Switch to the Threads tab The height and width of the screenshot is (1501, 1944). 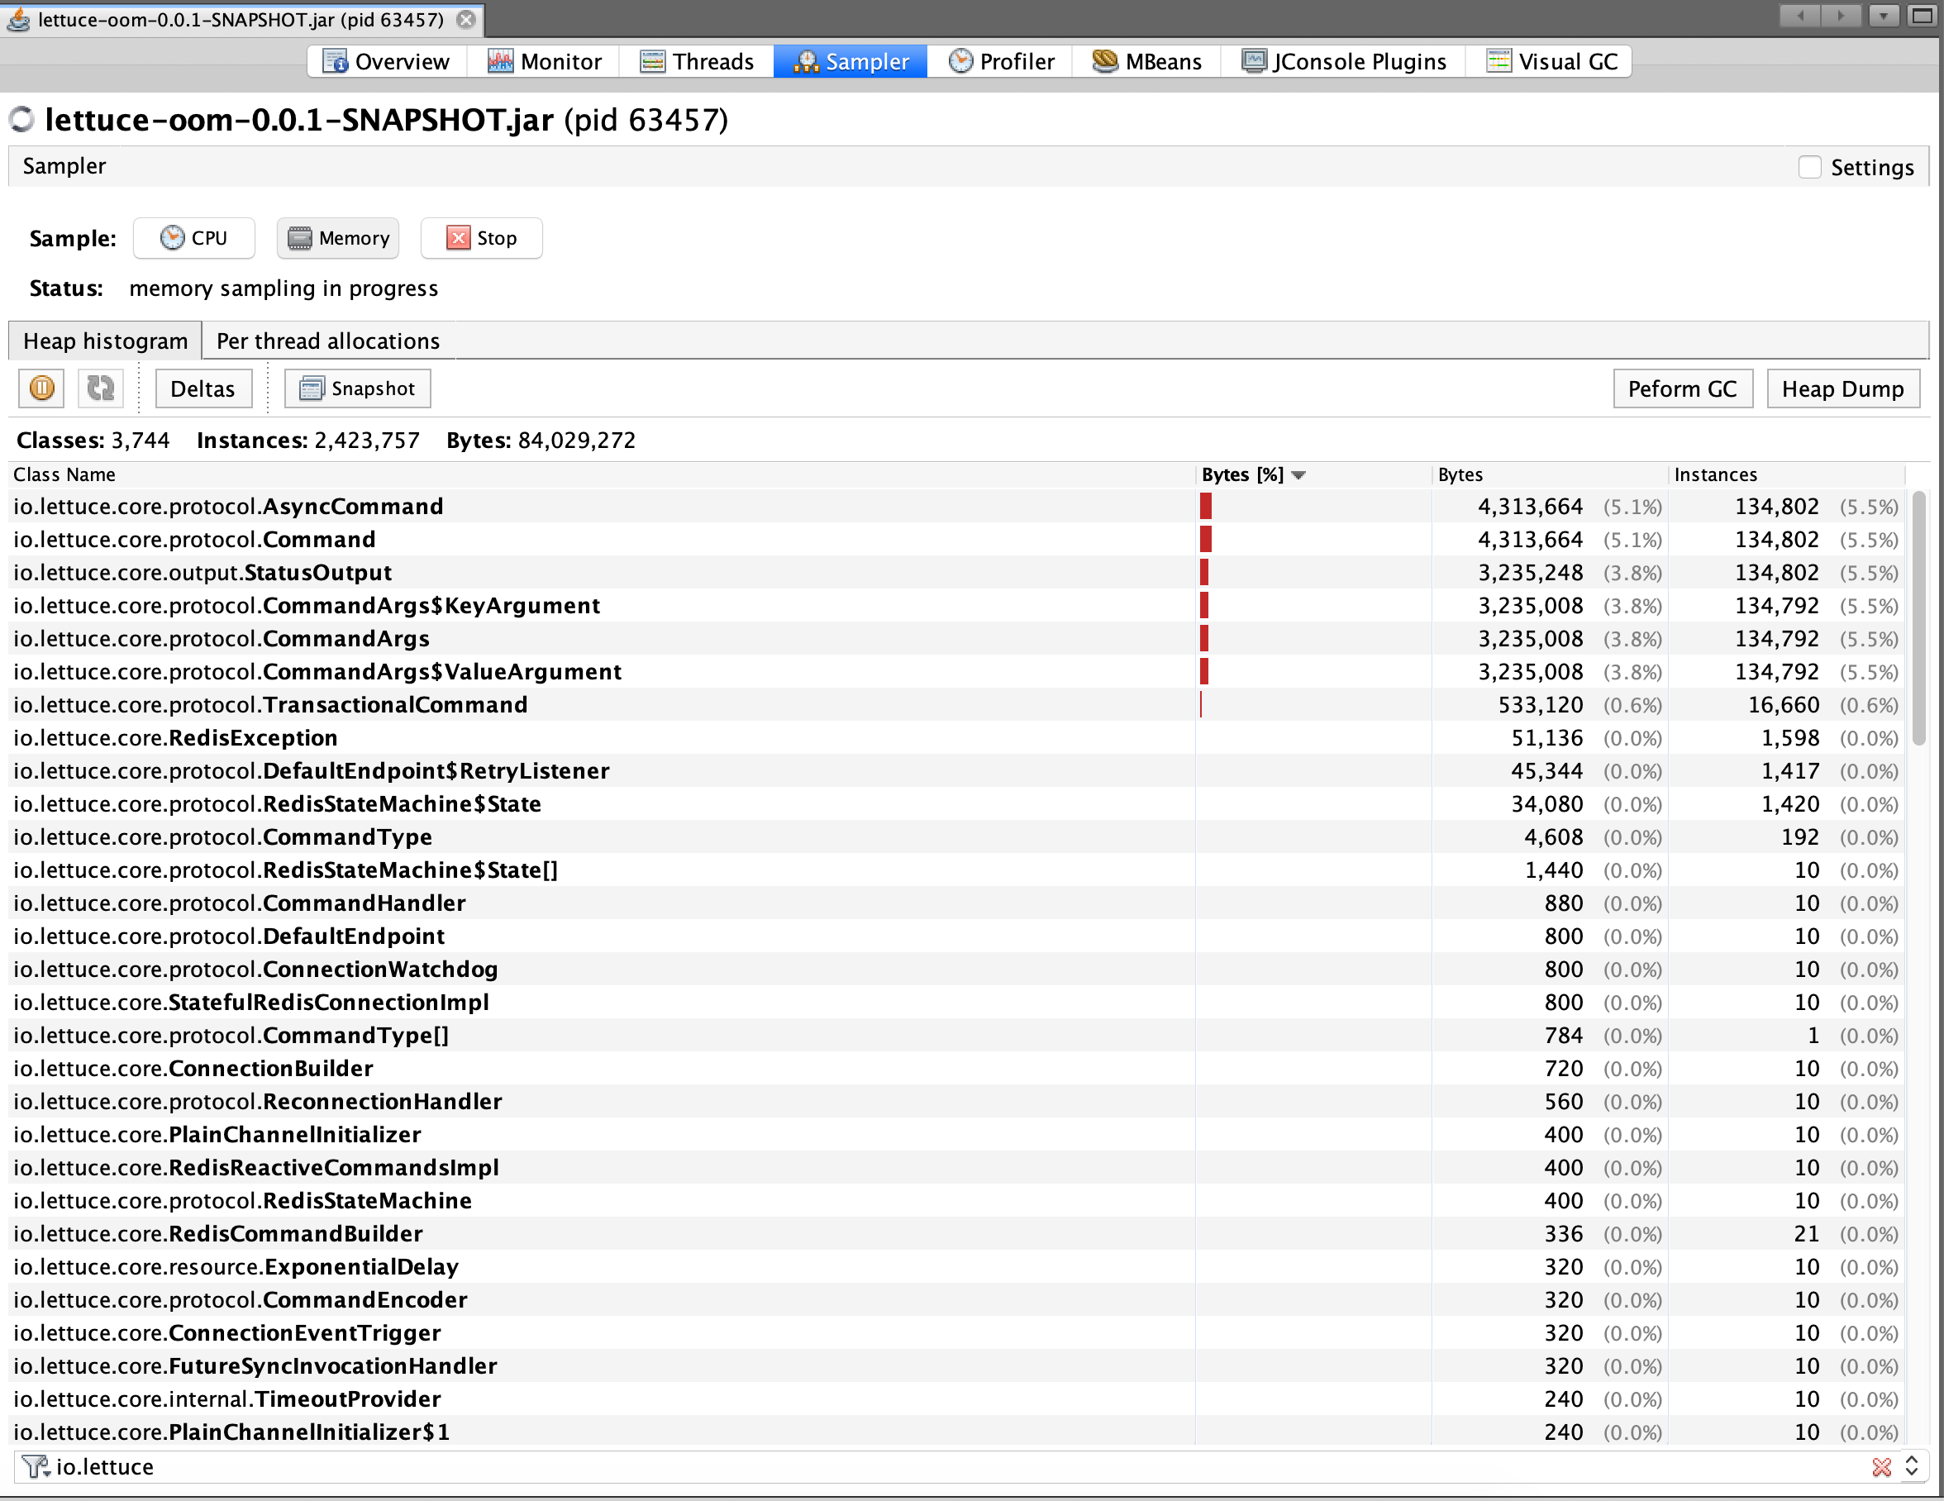[x=697, y=61]
